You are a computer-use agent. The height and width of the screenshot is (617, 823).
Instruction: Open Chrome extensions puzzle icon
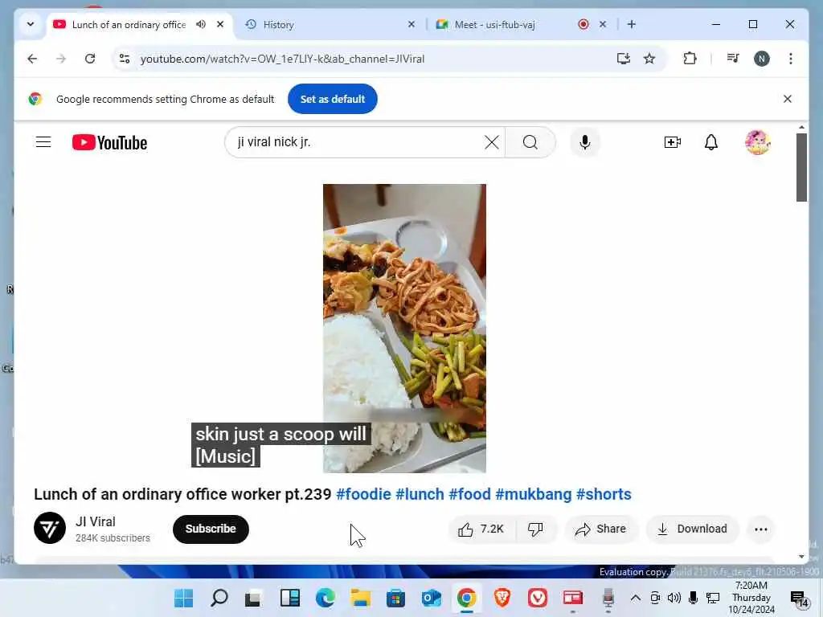[690, 59]
